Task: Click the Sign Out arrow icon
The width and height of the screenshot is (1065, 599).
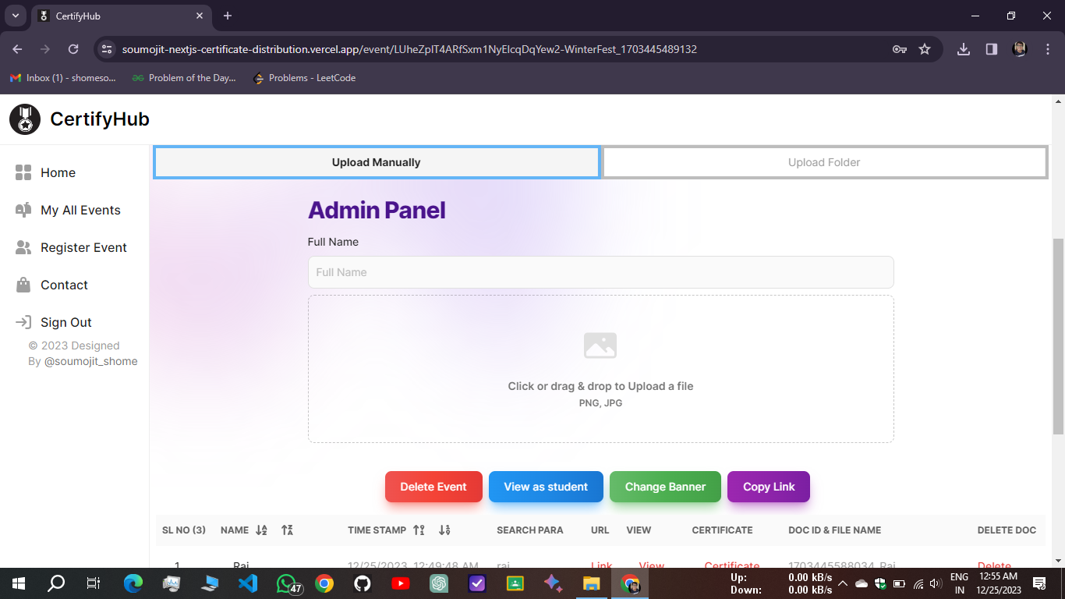Action: click(23, 322)
